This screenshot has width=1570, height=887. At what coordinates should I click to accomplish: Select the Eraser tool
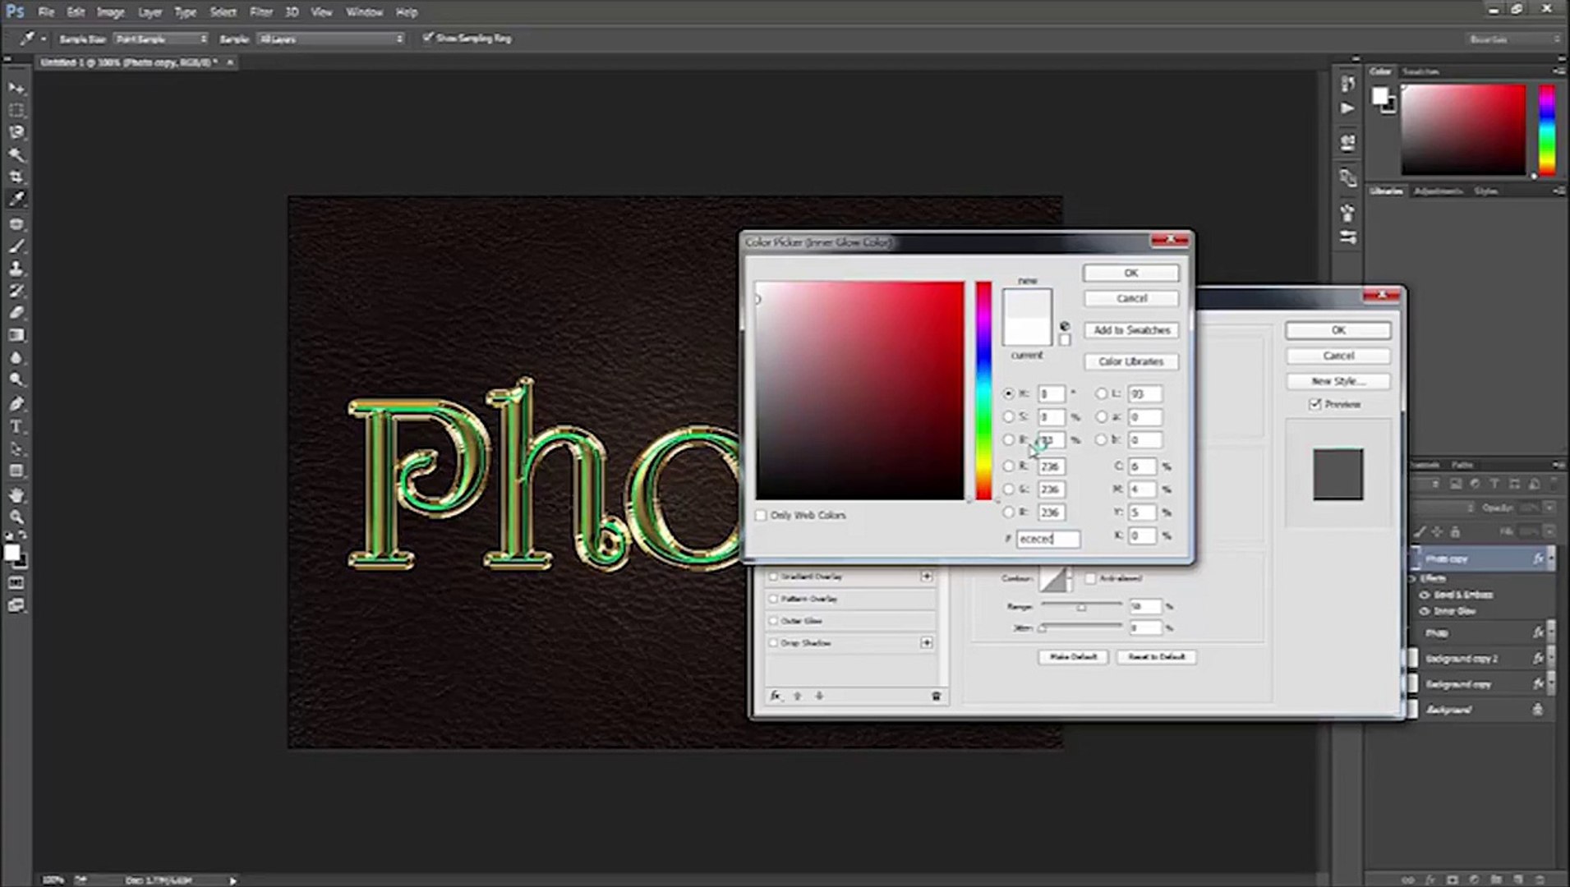pyautogui.click(x=16, y=313)
